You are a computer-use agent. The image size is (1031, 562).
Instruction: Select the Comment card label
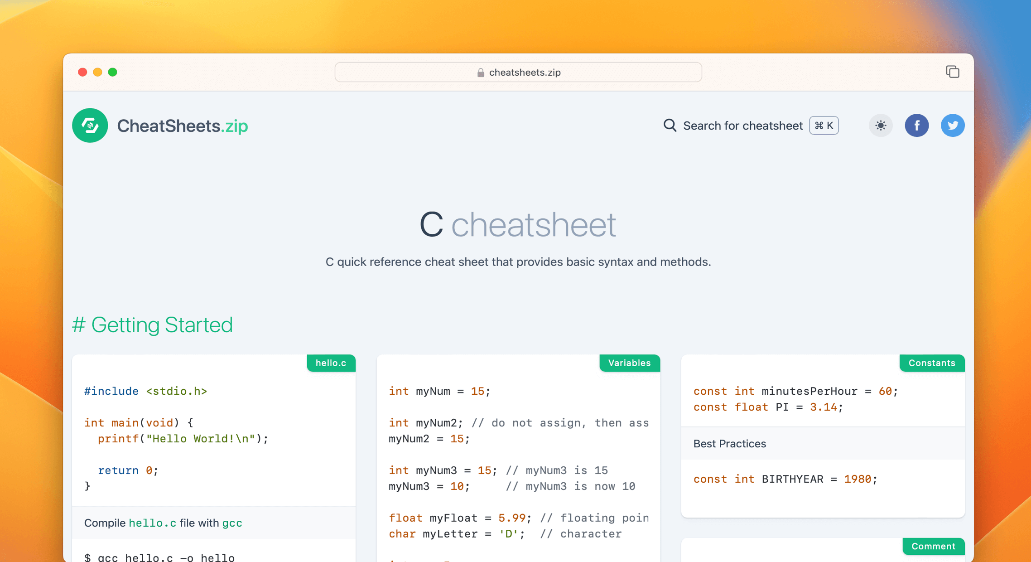(933, 546)
